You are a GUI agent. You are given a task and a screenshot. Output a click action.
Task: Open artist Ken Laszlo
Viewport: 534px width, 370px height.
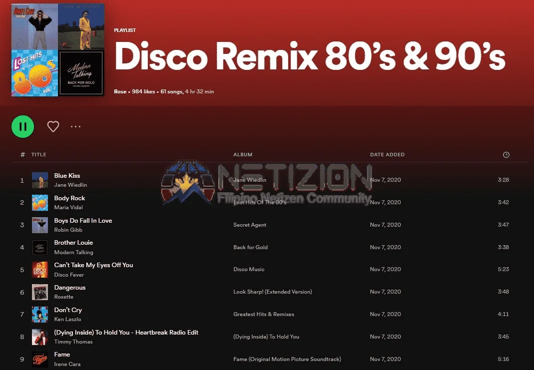coord(67,319)
